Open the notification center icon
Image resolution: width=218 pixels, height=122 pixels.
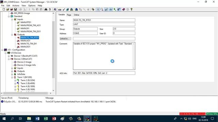click(212, 119)
